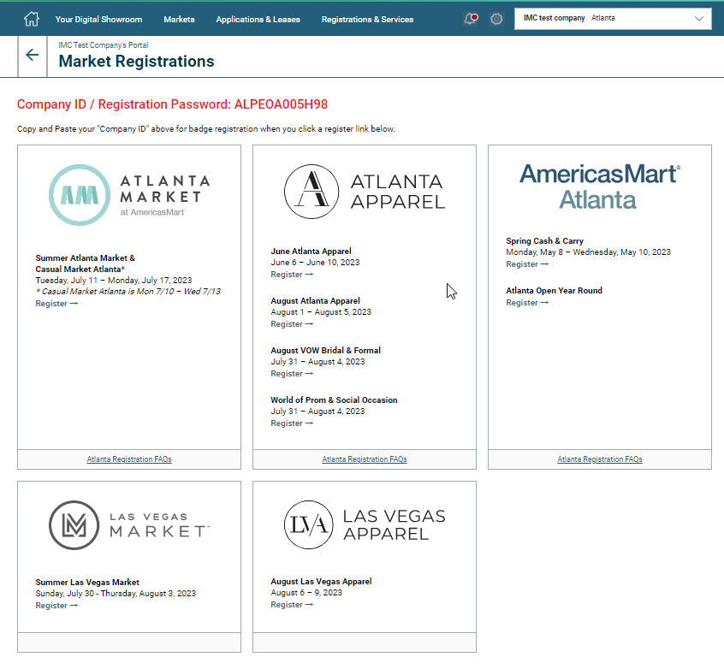This screenshot has height=669, width=724.
Task: Click the Tuesday, July 11 – Monday, July 17 date
Action: 114,281
